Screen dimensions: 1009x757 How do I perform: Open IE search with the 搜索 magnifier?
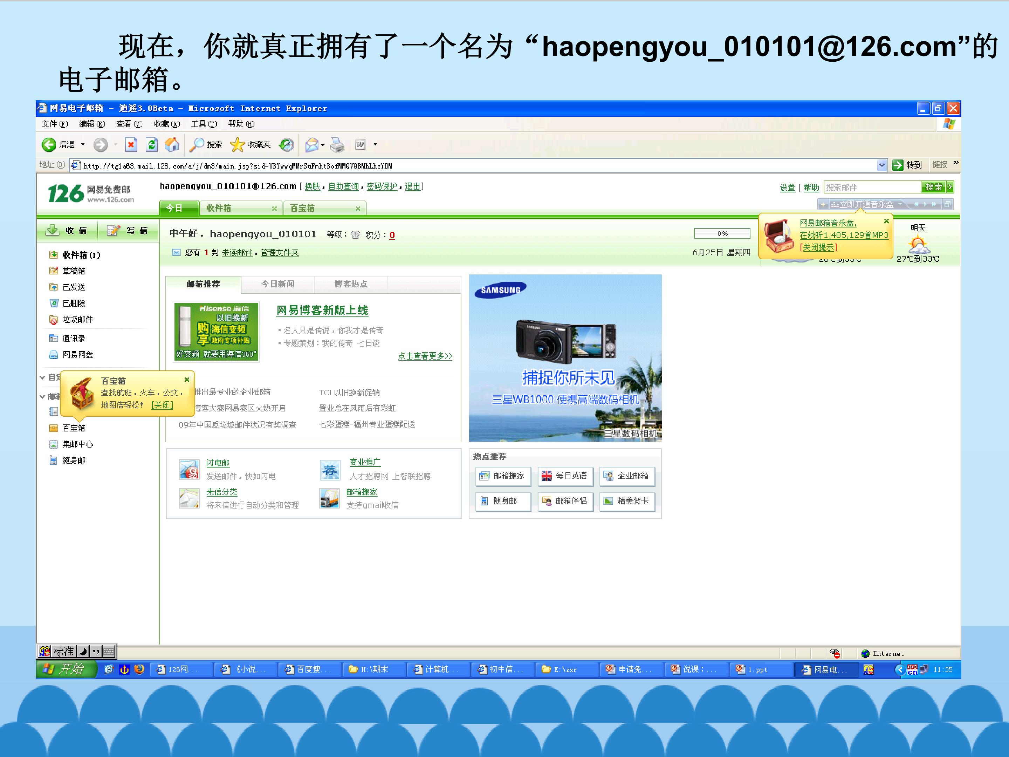click(x=206, y=145)
